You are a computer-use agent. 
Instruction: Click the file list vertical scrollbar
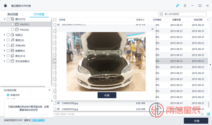(x=209, y=104)
